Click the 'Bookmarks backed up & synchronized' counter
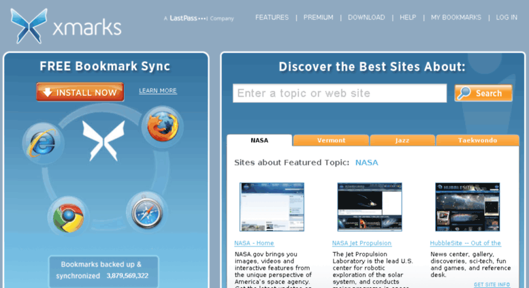The height and width of the screenshot is (288, 529). [x=103, y=270]
